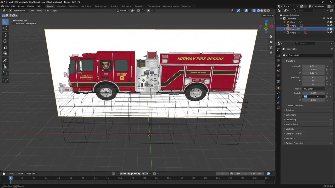Click the viewport zoom magnifier icon
Screen dimensions: 335x188
(271, 37)
